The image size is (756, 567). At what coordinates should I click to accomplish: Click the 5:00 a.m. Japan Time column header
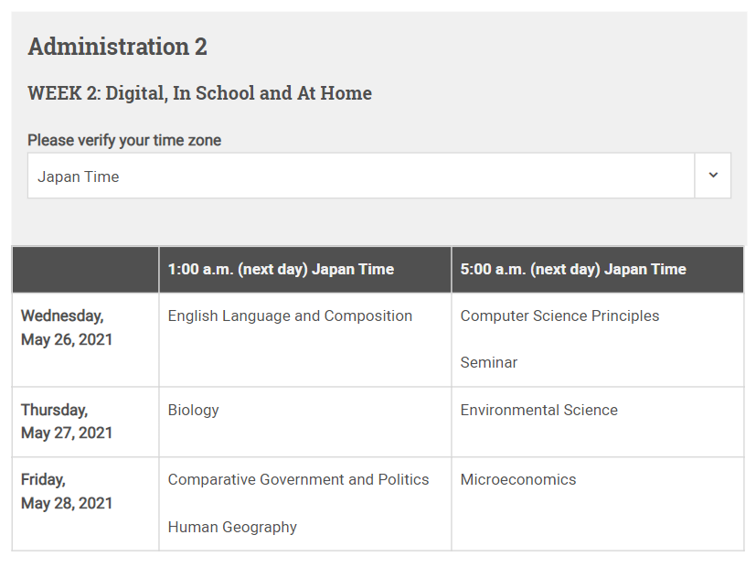573,269
